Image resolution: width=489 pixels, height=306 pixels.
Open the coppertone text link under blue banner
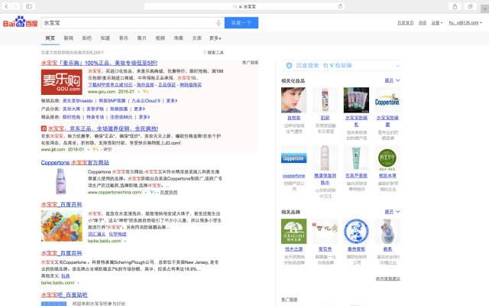click(293, 176)
